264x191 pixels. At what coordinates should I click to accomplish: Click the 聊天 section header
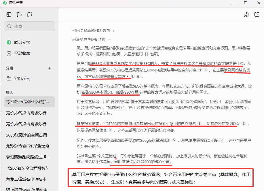click(x=10, y=92)
